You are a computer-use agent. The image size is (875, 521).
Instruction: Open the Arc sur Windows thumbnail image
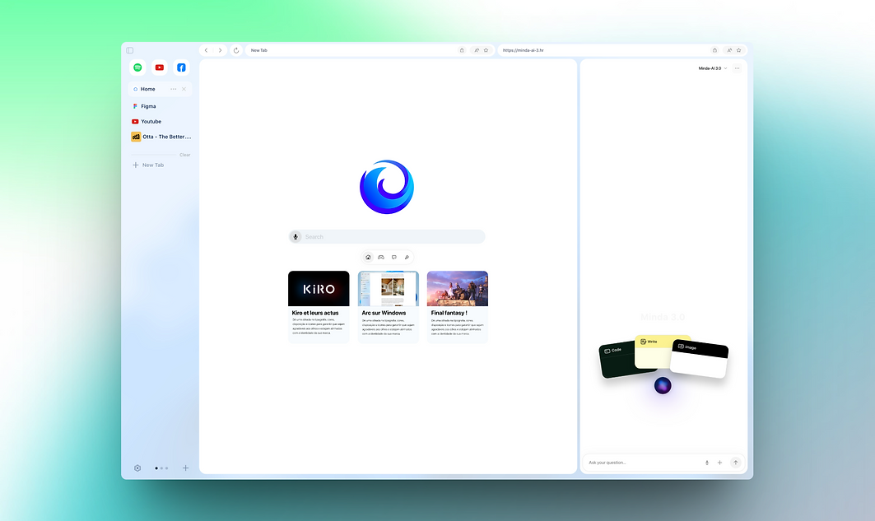[x=389, y=288]
